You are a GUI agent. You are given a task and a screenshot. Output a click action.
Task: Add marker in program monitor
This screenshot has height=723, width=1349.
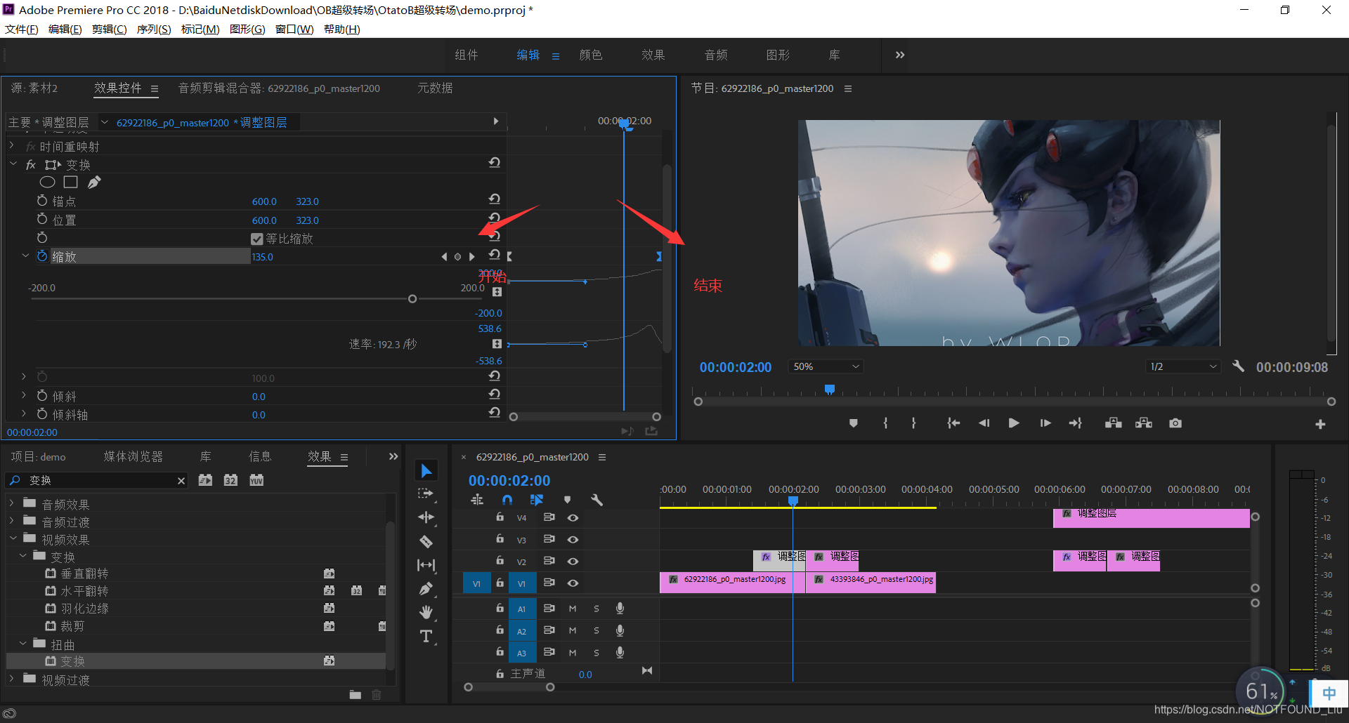click(854, 423)
